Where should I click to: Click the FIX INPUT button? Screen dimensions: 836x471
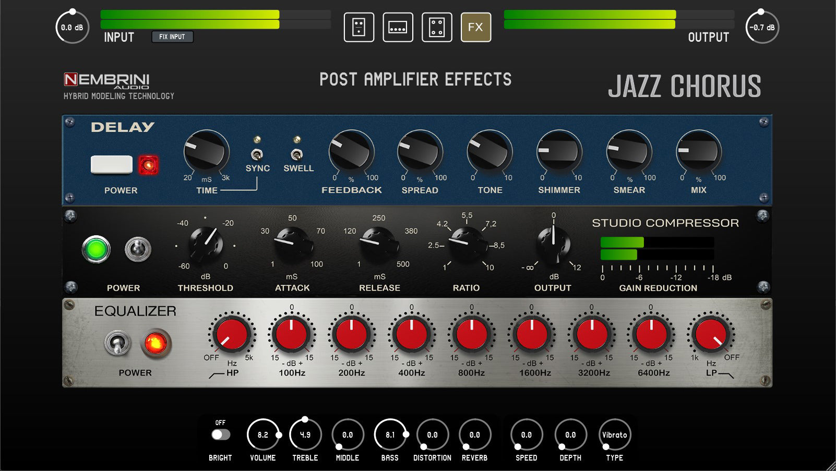pyautogui.click(x=172, y=37)
